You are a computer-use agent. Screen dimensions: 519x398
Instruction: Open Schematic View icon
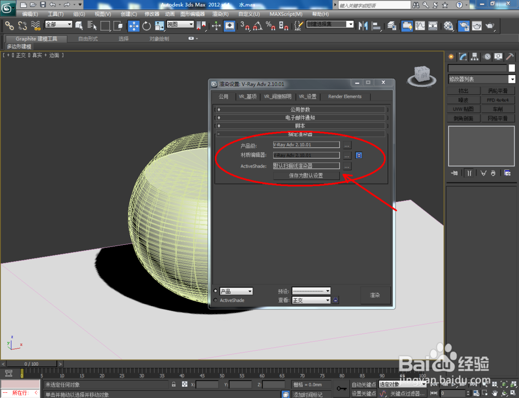point(433,25)
